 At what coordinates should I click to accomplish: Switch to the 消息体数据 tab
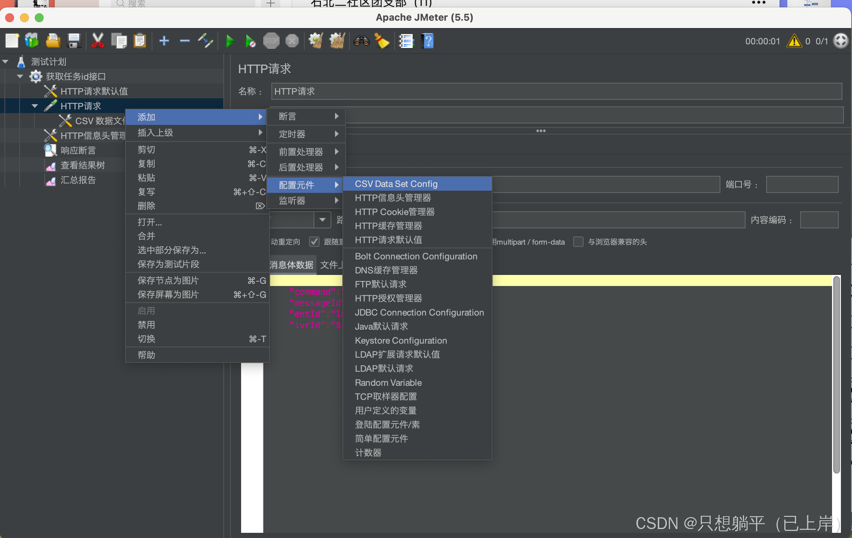pos(292,265)
